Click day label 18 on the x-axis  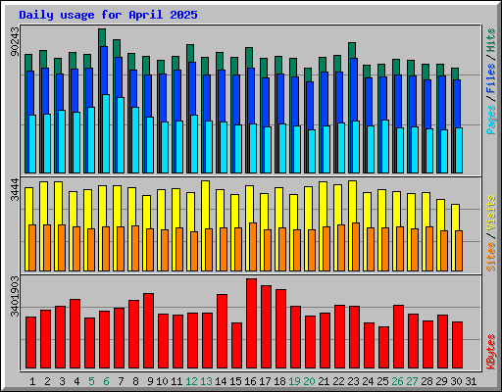click(279, 381)
